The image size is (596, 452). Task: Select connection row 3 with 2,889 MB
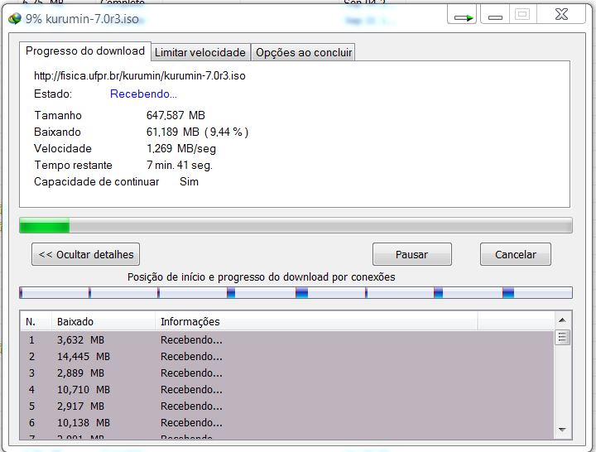(287, 373)
